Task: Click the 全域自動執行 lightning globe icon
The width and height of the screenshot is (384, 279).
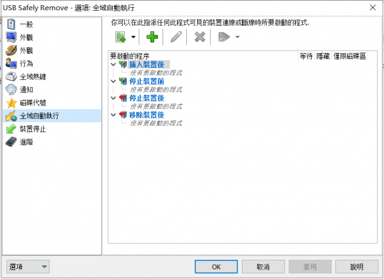Action: coord(12,116)
